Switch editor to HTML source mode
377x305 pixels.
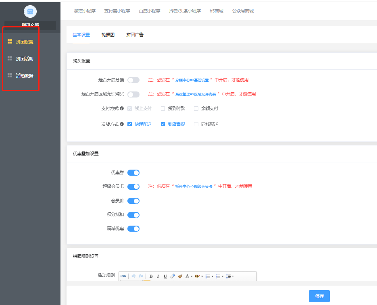click(123, 276)
